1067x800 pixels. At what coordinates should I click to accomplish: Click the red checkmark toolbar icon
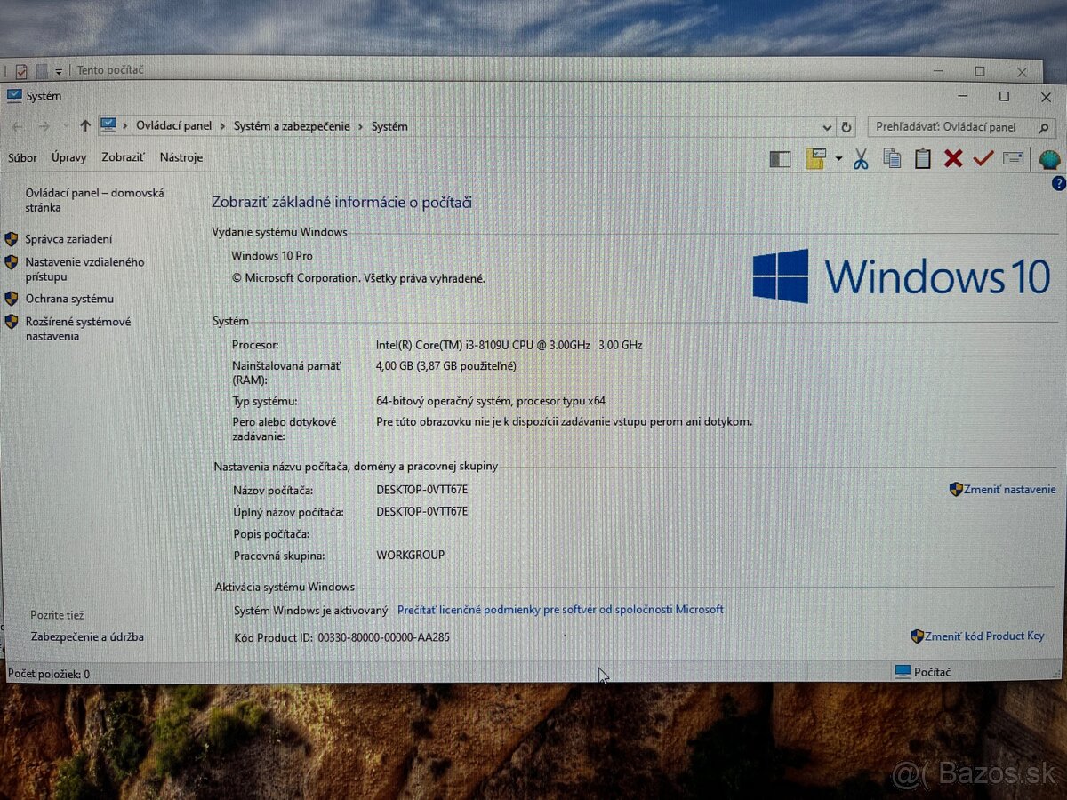point(983,158)
